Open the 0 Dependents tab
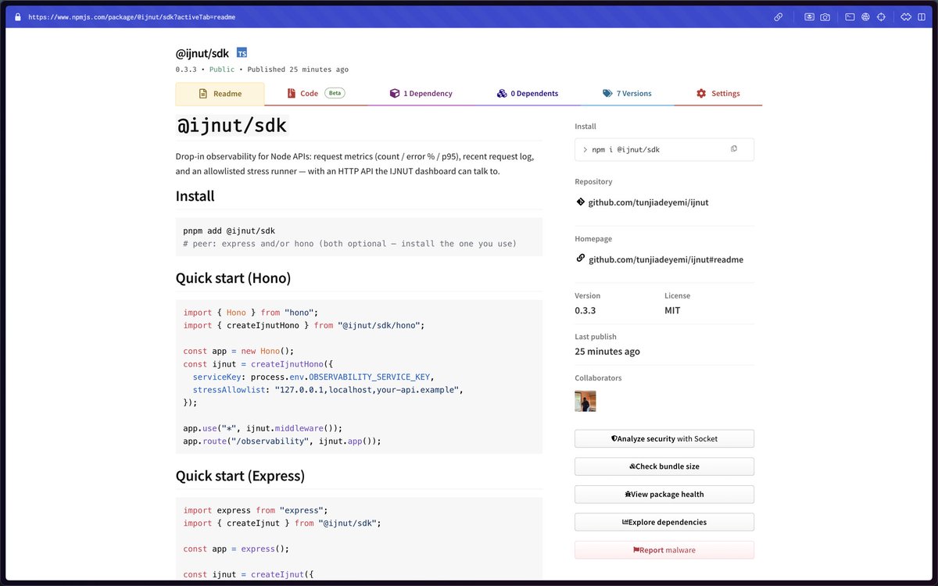This screenshot has width=938, height=586. pyautogui.click(x=527, y=93)
